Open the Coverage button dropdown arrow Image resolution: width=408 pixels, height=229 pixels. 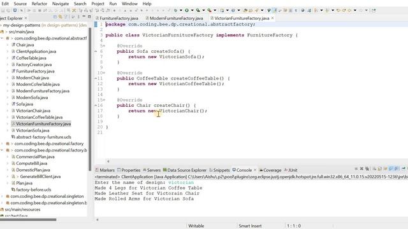[203, 10]
